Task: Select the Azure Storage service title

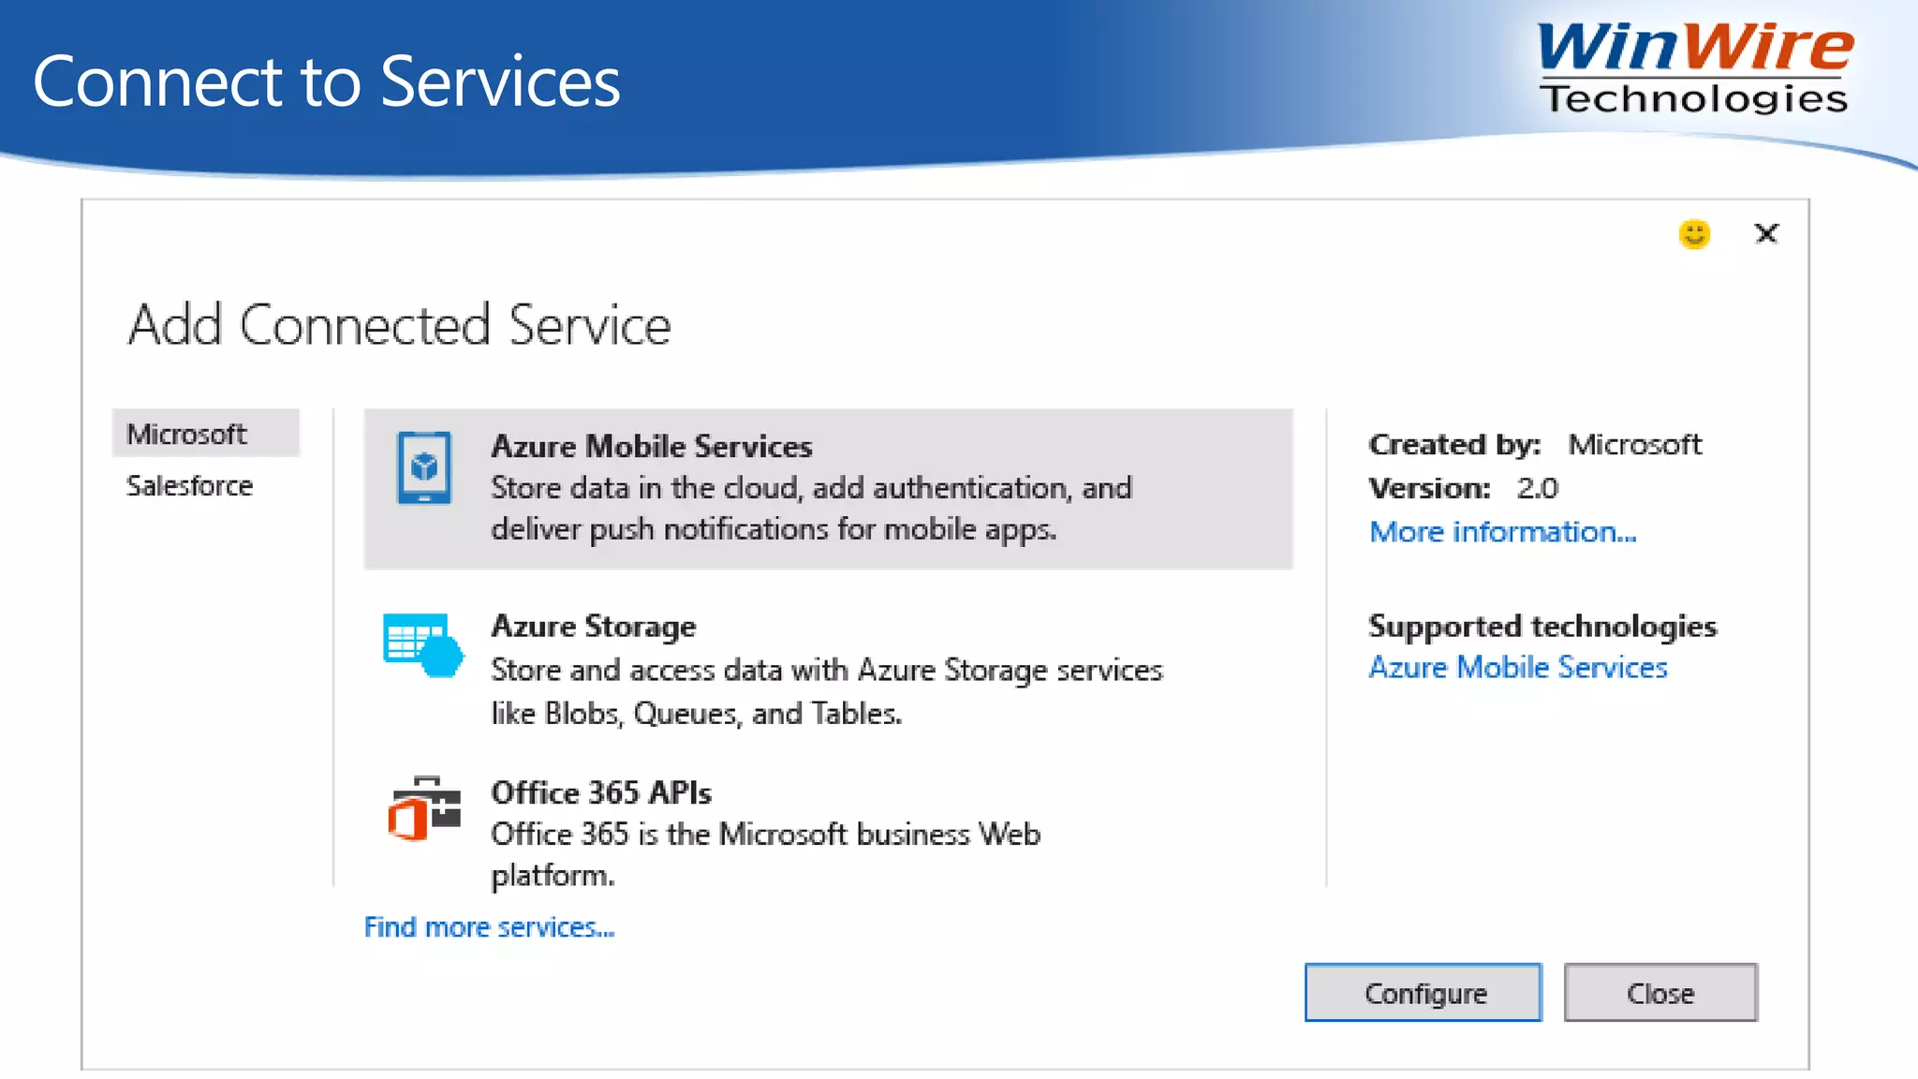Action: pos(594,627)
